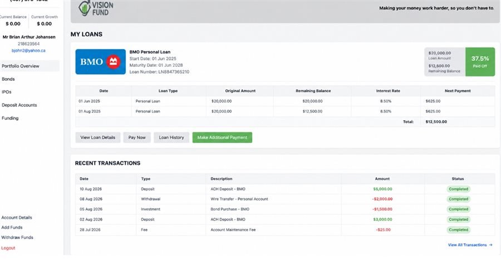Open the Funding menu item

pyautogui.click(x=10, y=118)
